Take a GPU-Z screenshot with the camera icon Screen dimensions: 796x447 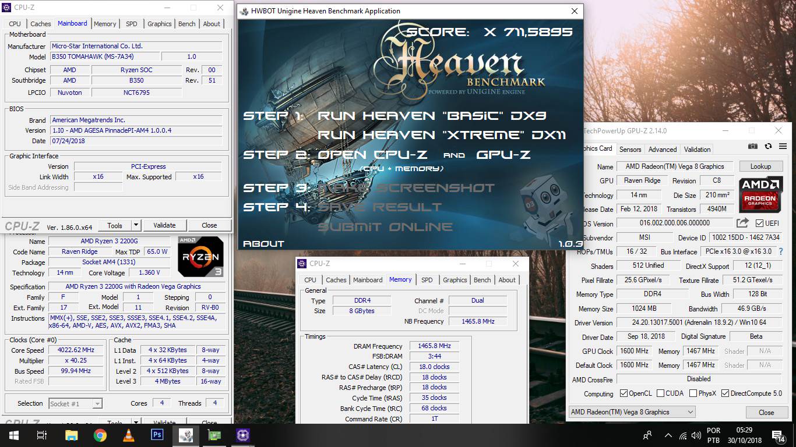(753, 146)
